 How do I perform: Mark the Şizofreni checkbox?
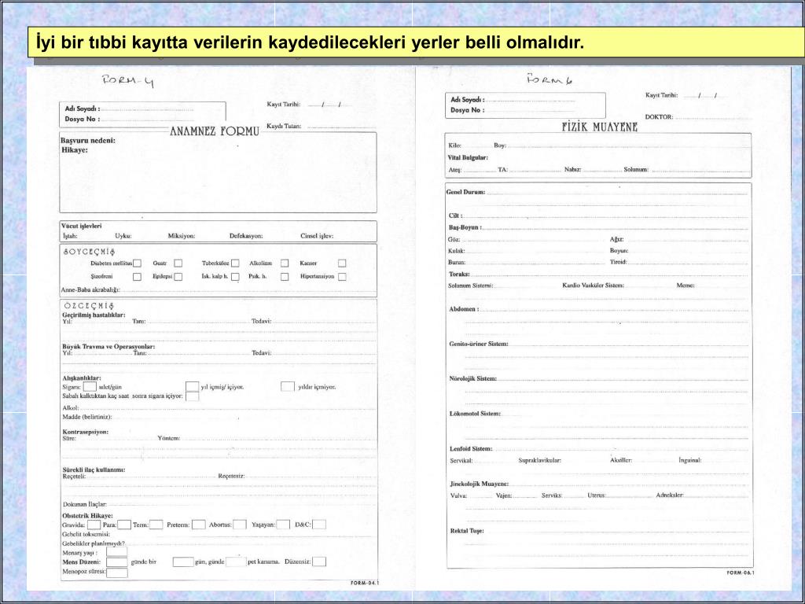137,277
